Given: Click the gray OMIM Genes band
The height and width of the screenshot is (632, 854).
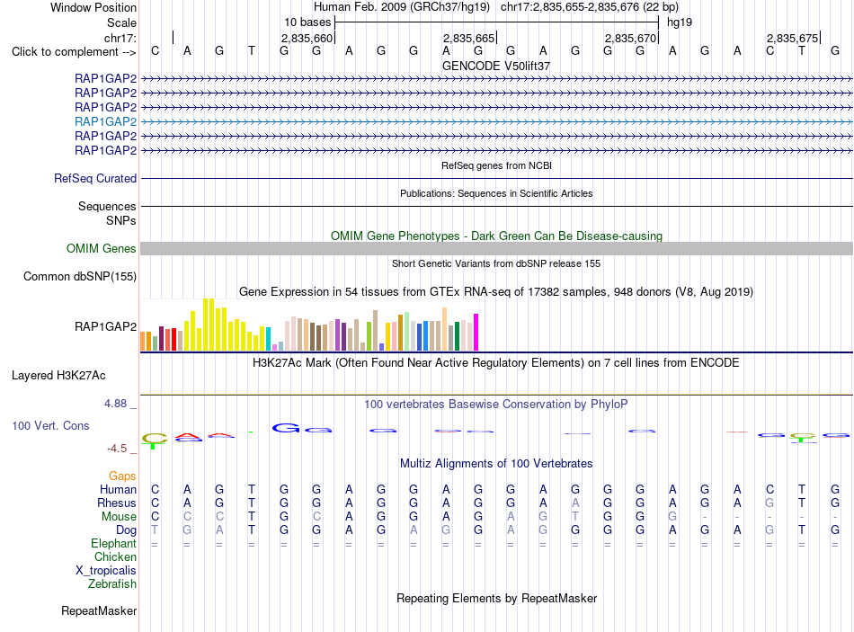Looking at the screenshot, I should point(496,248).
